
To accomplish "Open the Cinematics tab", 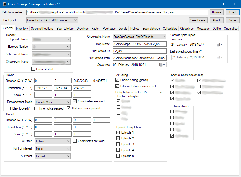I will pyautogui.click(x=230, y=29).
